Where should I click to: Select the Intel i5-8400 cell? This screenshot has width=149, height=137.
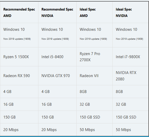(x=57, y=57)
